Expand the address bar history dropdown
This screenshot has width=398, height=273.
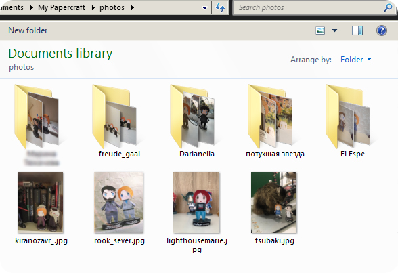[204, 8]
